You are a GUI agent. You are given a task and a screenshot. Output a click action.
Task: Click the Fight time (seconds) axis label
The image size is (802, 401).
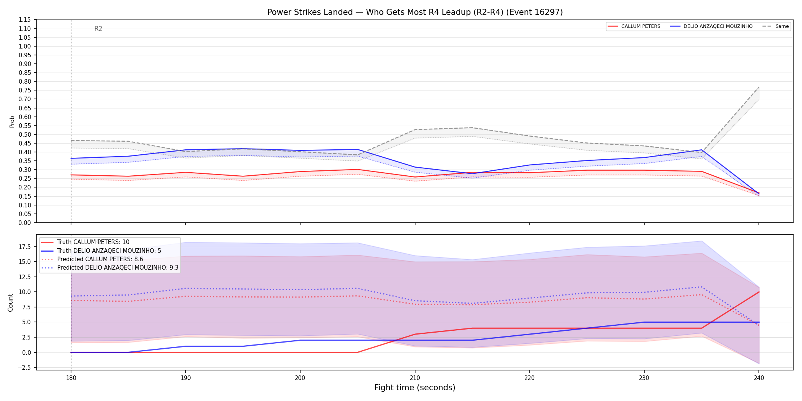415,388
